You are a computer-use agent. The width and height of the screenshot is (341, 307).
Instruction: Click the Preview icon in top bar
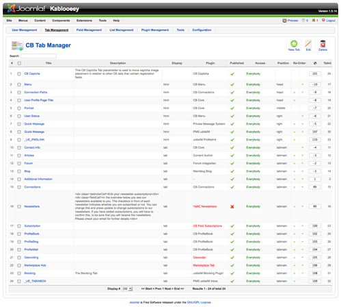click(284, 21)
